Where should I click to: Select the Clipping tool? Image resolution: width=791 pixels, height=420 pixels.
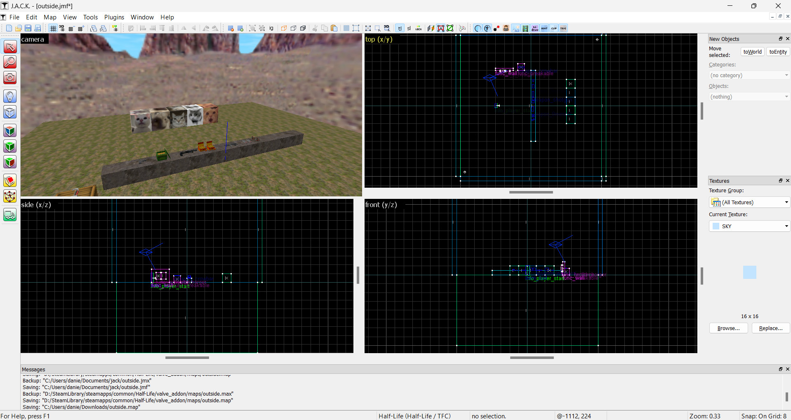[x=9, y=180]
